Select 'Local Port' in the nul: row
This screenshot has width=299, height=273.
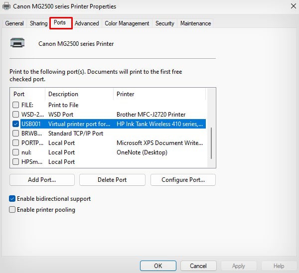click(61, 152)
